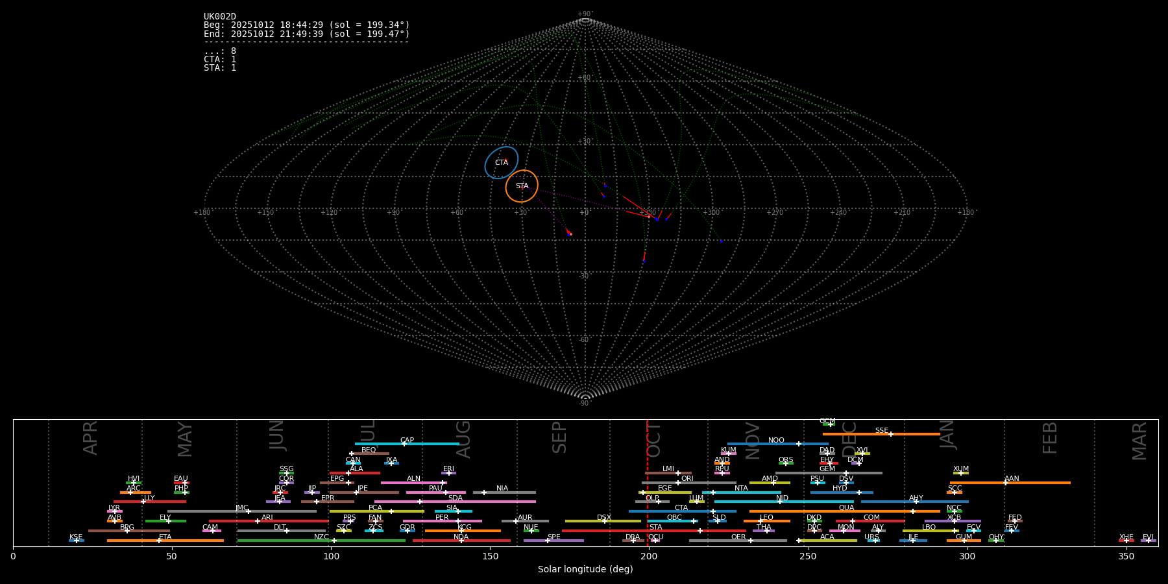Image resolution: width=1168 pixels, height=584 pixels.
Task: Click the red dashed current solar longitude line
Action: (648, 483)
